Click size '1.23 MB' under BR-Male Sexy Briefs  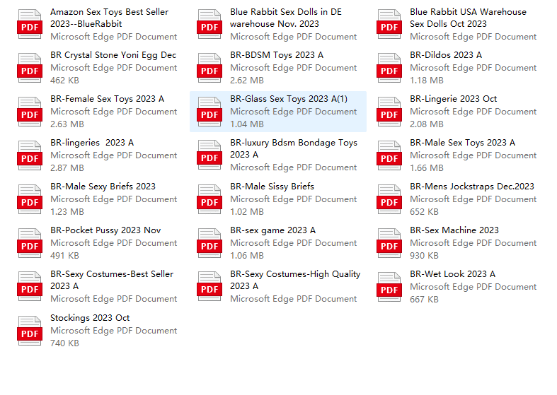[x=67, y=212]
